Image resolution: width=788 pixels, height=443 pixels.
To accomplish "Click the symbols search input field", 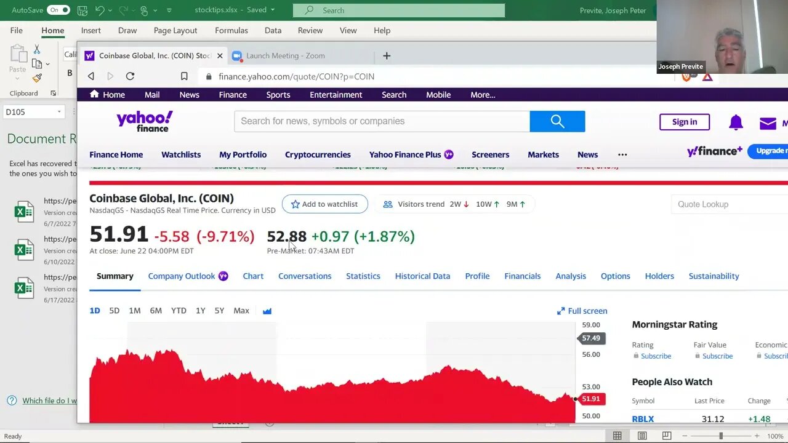I will 382,121.
